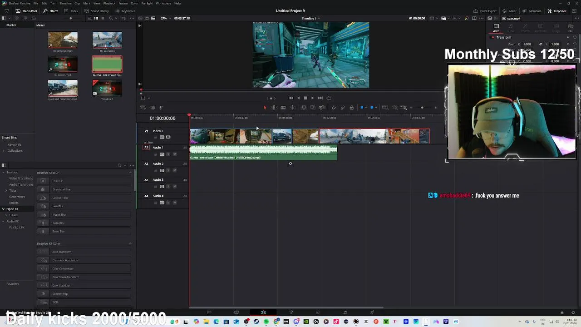
Task: Collapse the Resolve FX Blur section
Action: click(x=130, y=173)
